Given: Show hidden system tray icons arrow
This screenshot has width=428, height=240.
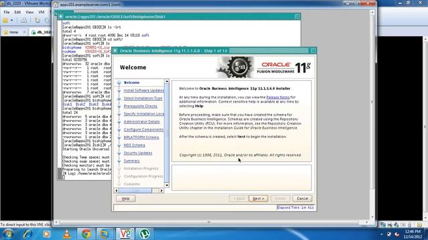Looking at the screenshot, I should 382,234.
